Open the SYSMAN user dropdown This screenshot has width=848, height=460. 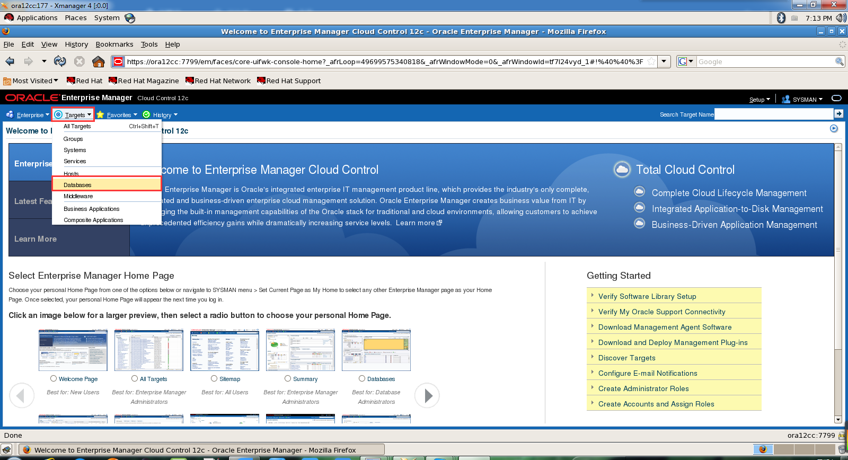802,100
